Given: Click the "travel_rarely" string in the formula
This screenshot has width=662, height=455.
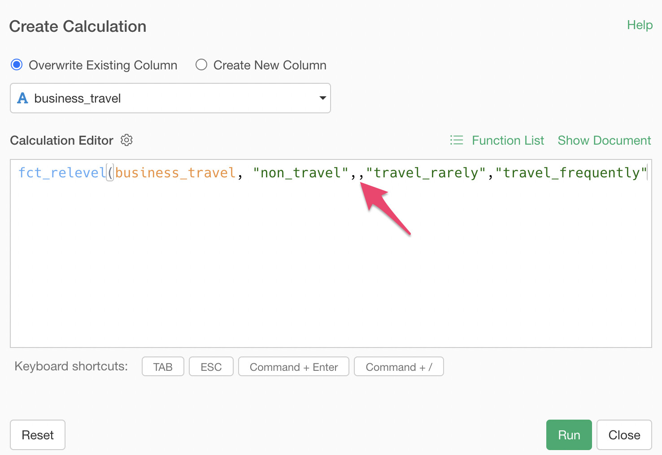Looking at the screenshot, I should [426, 173].
